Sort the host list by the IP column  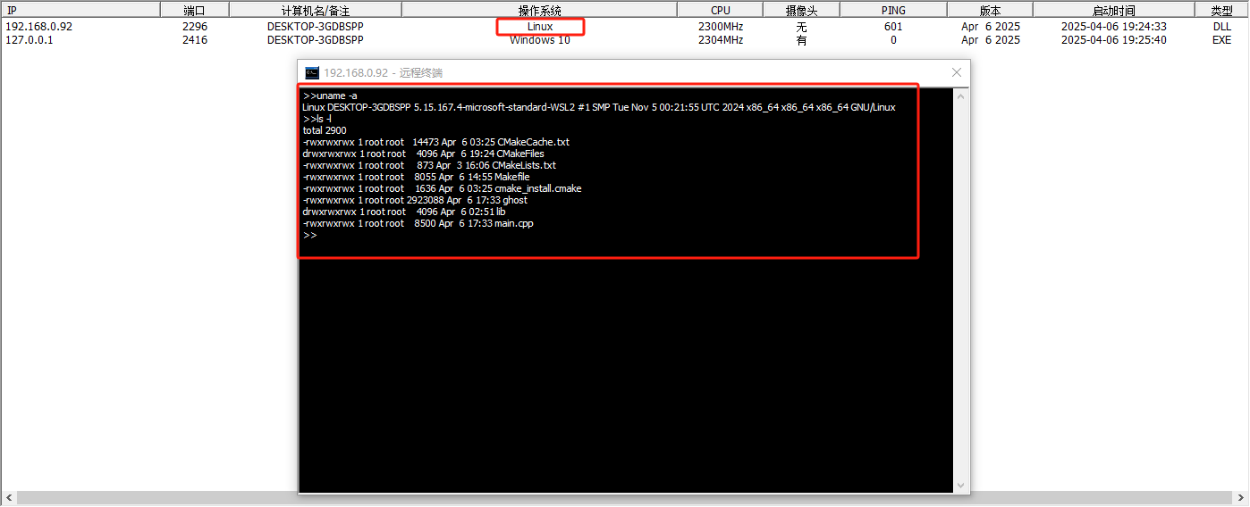point(80,10)
